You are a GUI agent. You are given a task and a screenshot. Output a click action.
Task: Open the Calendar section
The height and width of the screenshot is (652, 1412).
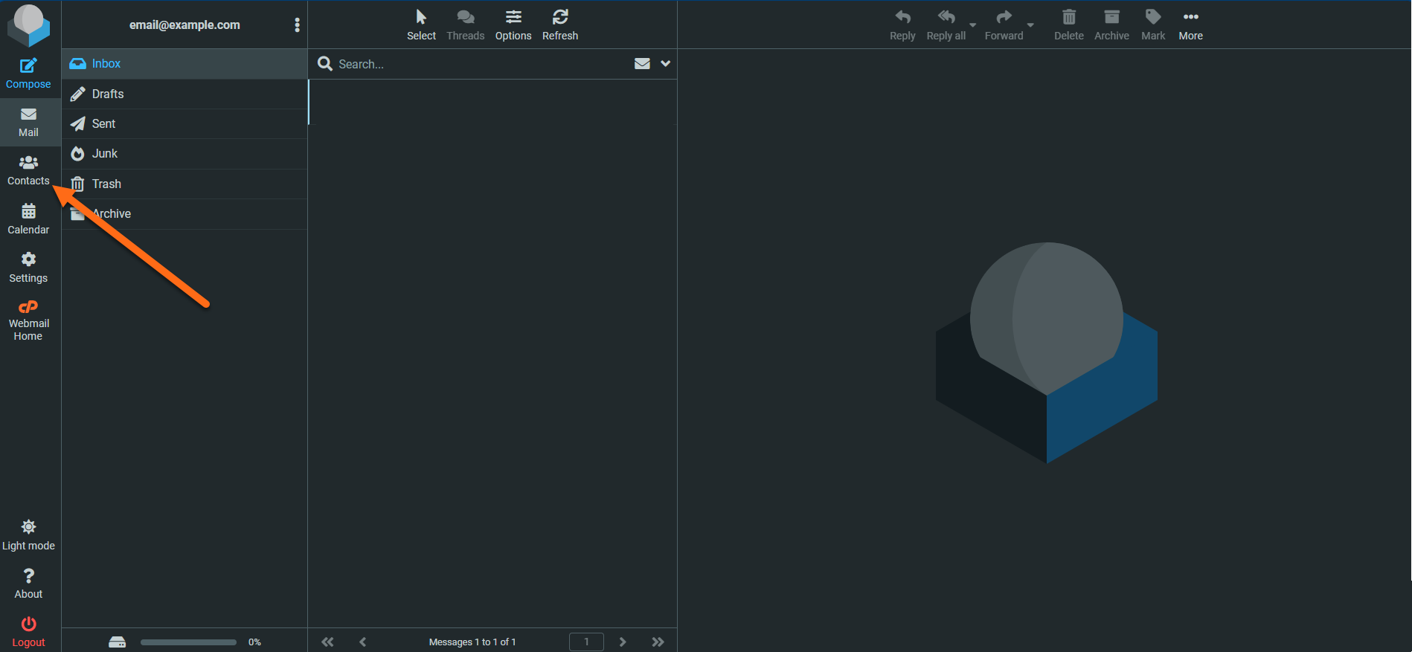(28, 219)
